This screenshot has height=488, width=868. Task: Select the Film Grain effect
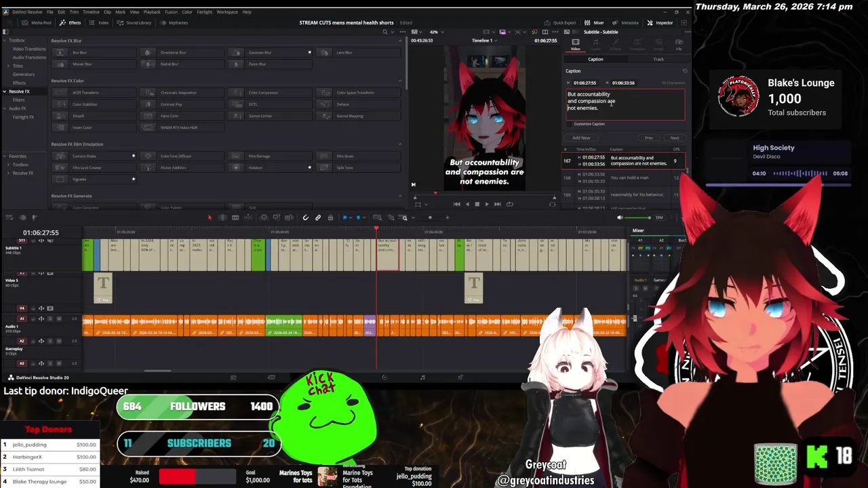357,156
